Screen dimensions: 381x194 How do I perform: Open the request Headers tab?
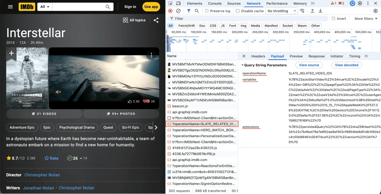coord(258,56)
